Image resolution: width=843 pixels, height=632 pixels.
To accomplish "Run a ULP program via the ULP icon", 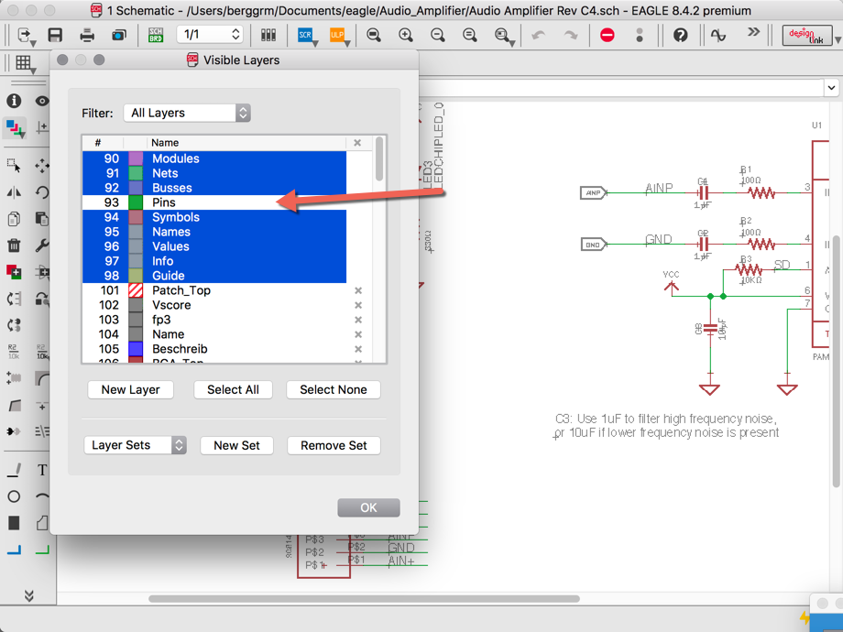I will coord(336,35).
